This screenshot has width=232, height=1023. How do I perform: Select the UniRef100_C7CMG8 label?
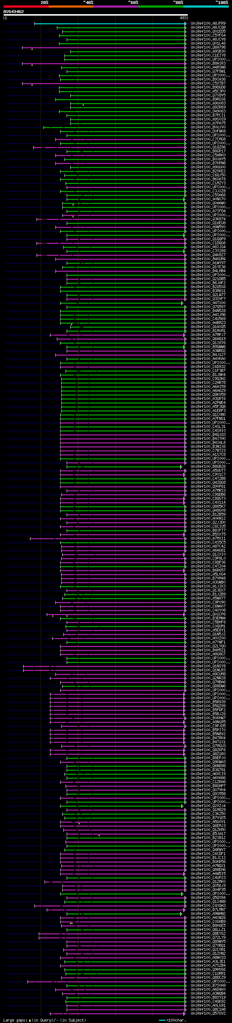(208, 139)
